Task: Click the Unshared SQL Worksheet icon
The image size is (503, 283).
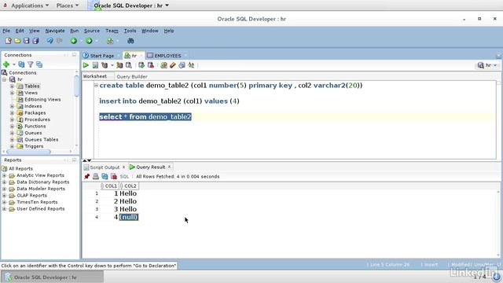Action: tap(163, 65)
